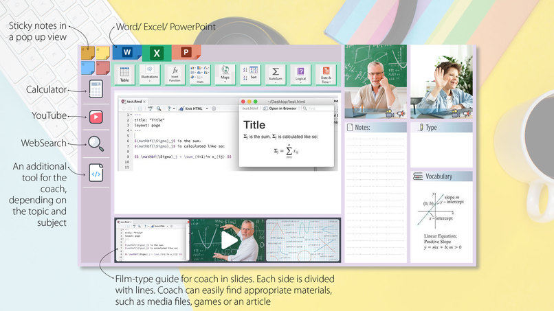Image resolution: width=554 pixels, height=311 pixels.
Task: Open the WebSearch magnifier tool
Action: (96, 143)
